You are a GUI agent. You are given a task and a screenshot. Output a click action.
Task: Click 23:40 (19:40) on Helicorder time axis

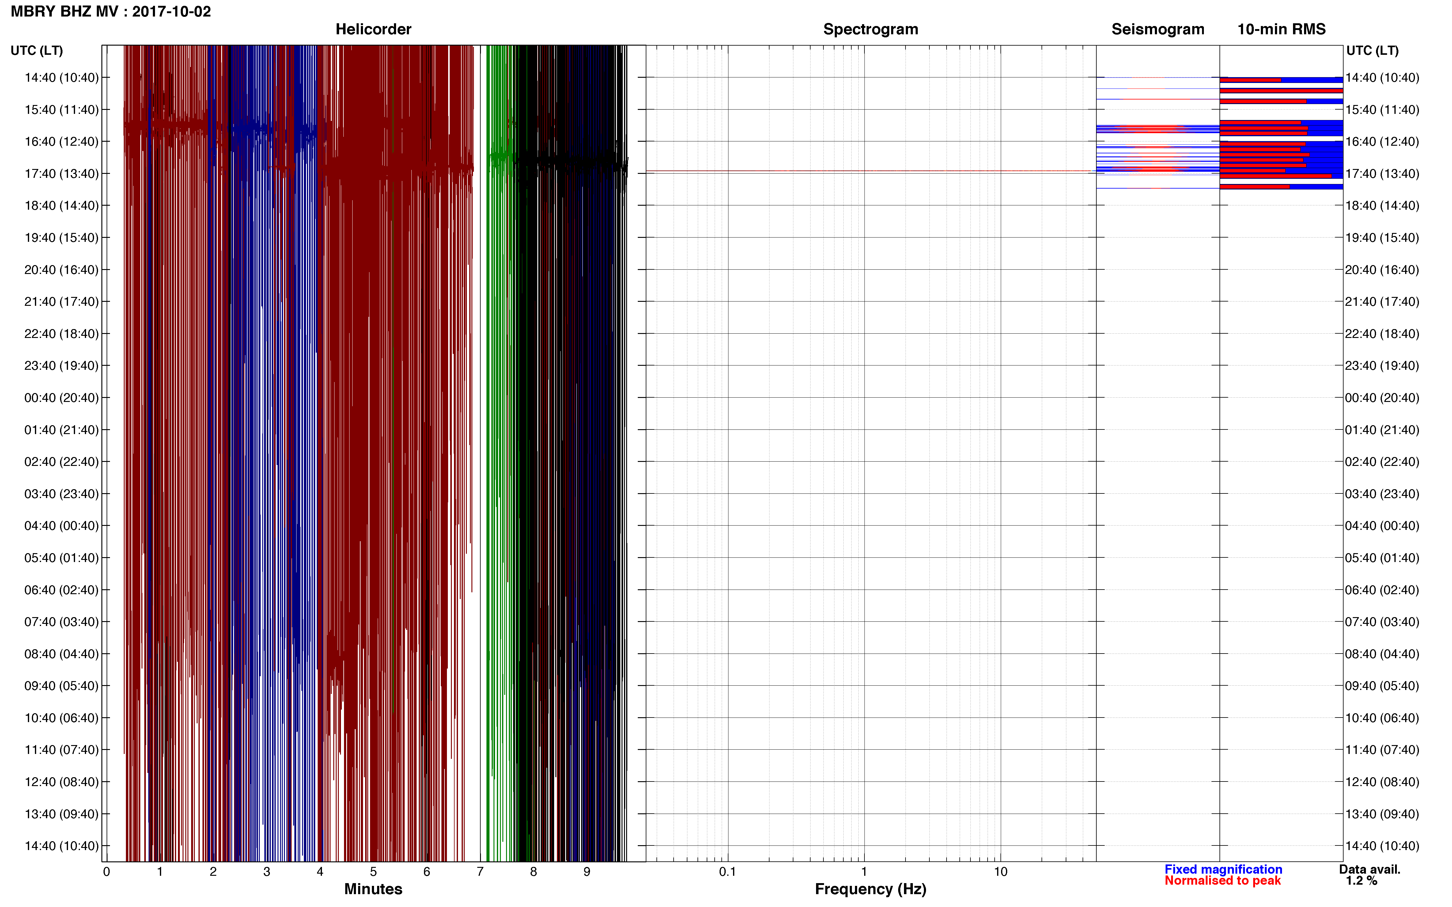pyautogui.click(x=61, y=365)
